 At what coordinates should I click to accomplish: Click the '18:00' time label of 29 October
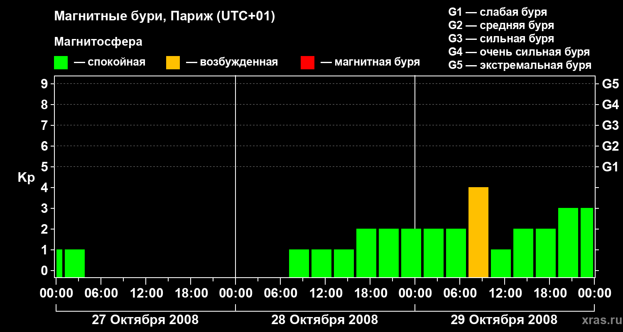(x=549, y=293)
